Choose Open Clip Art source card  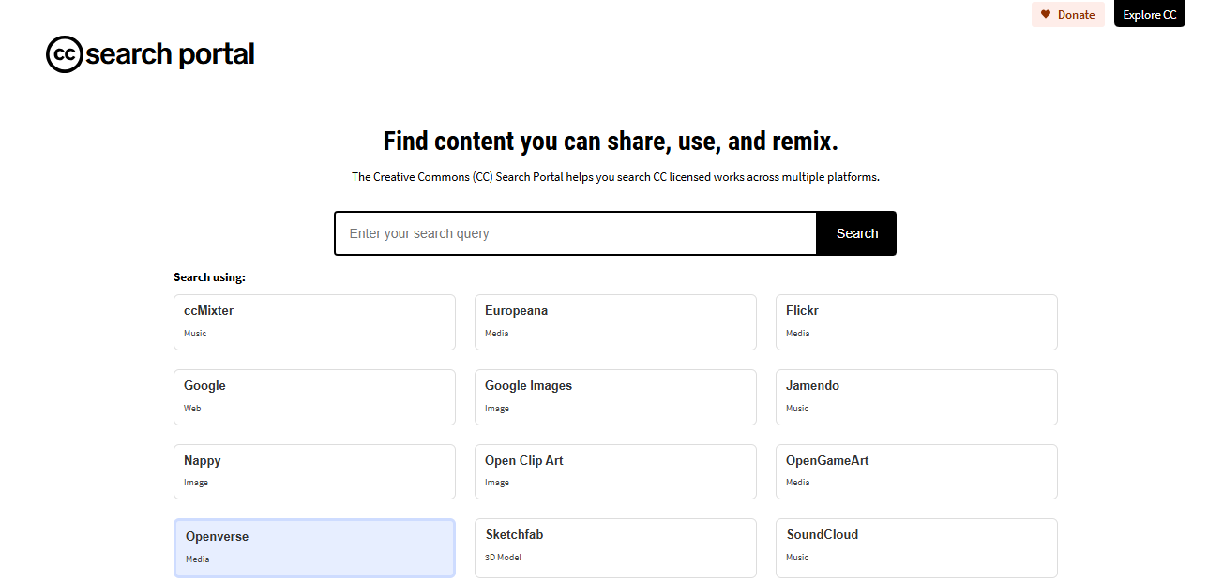(x=615, y=471)
